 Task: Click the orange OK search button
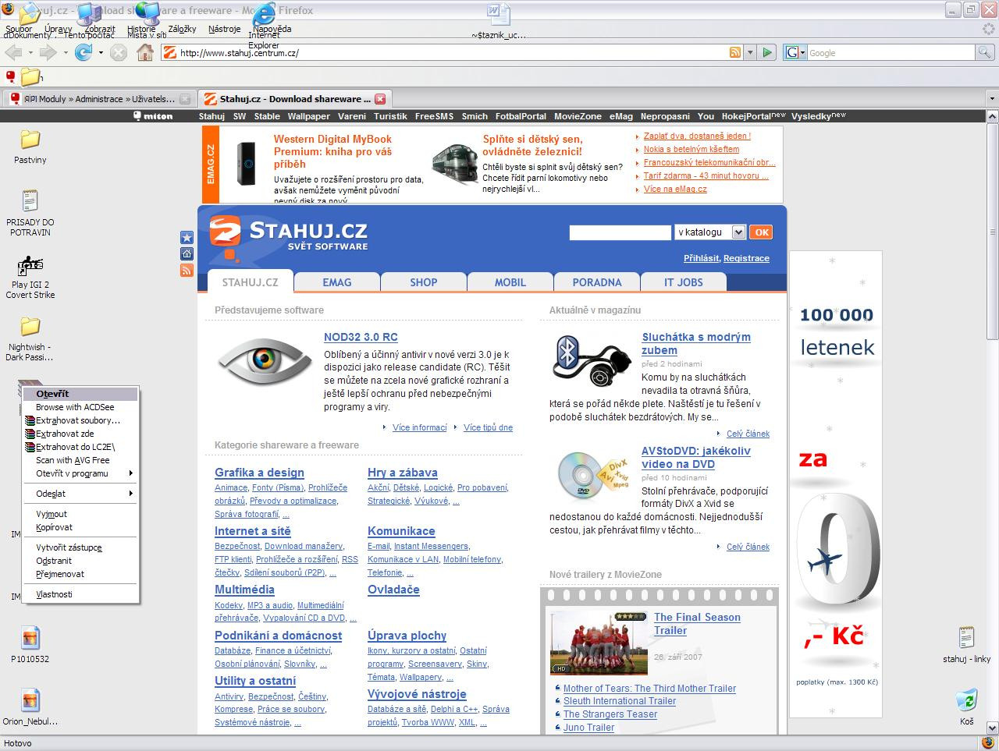click(x=761, y=232)
